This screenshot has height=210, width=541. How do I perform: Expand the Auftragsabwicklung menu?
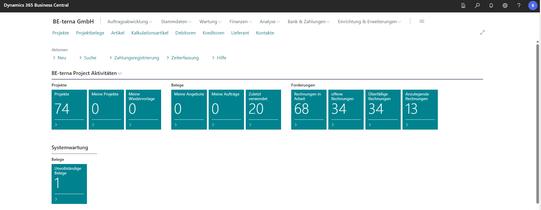(130, 22)
